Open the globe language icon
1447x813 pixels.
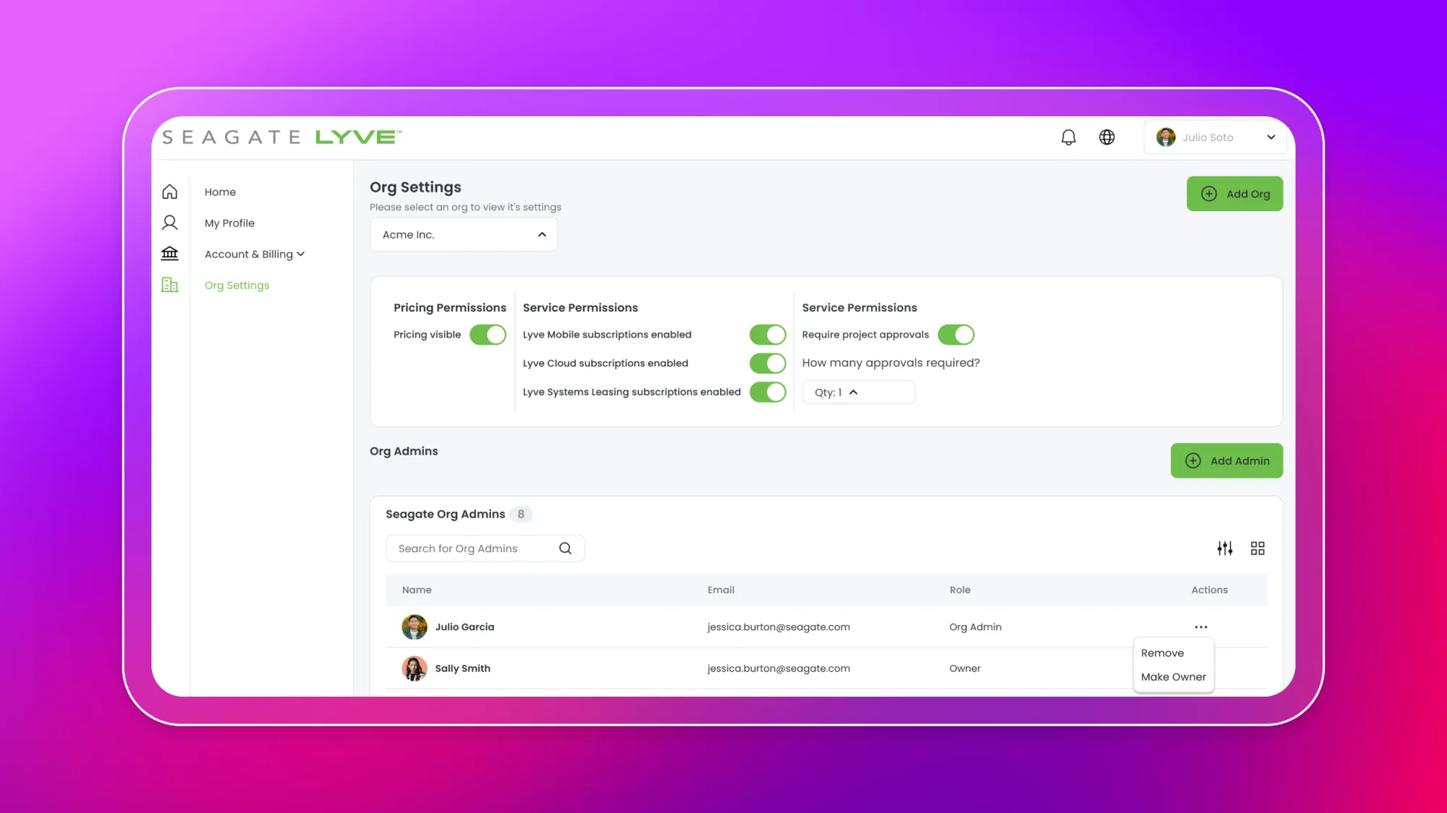tap(1106, 137)
